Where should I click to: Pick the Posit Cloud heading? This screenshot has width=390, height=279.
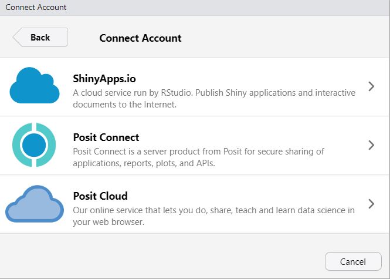click(x=100, y=196)
